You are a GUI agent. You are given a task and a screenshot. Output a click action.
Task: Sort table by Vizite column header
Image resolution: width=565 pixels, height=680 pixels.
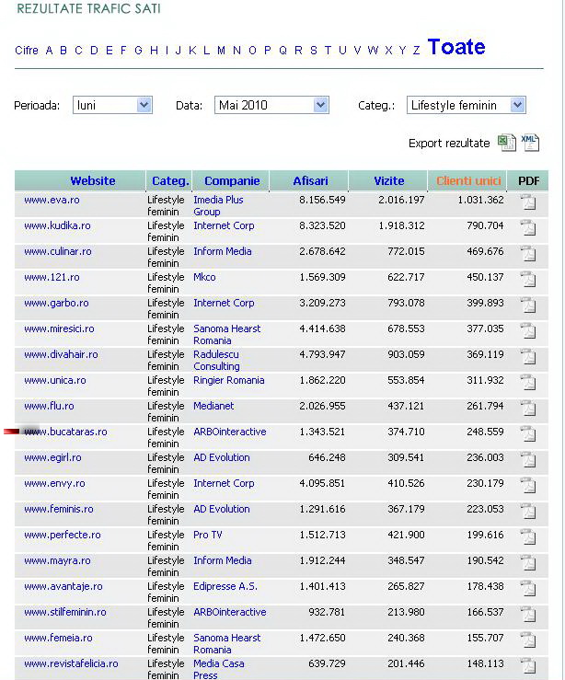(x=389, y=181)
